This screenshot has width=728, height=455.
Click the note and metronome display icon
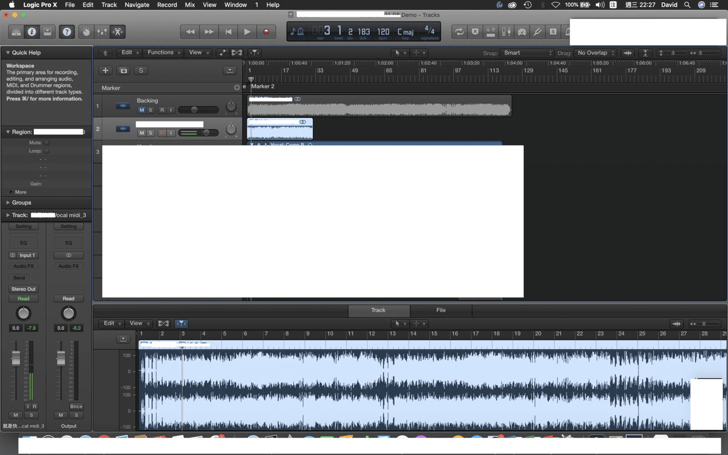pyautogui.click(x=297, y=31)
